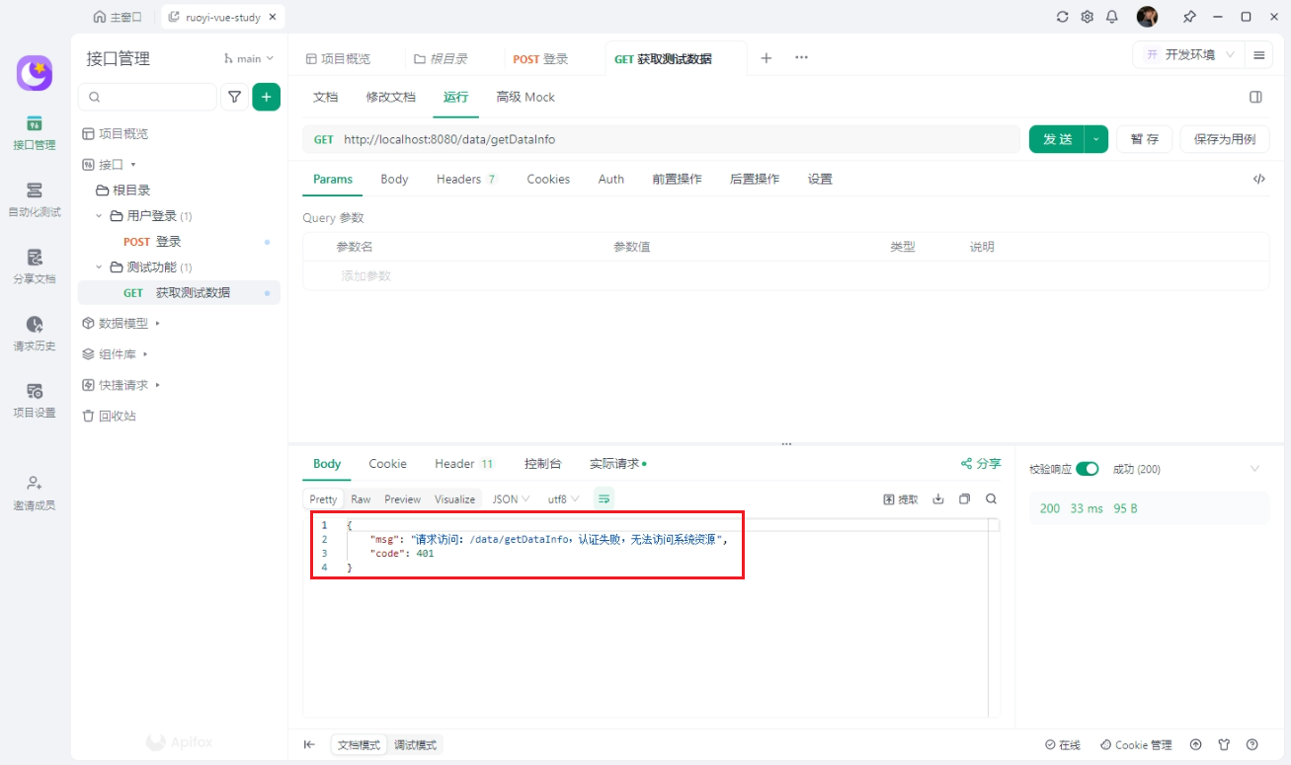Image resolution: width=1291 pixels, height=765 pixels.
Task: Open the JSON format dropdown
Action: point(511,499)
